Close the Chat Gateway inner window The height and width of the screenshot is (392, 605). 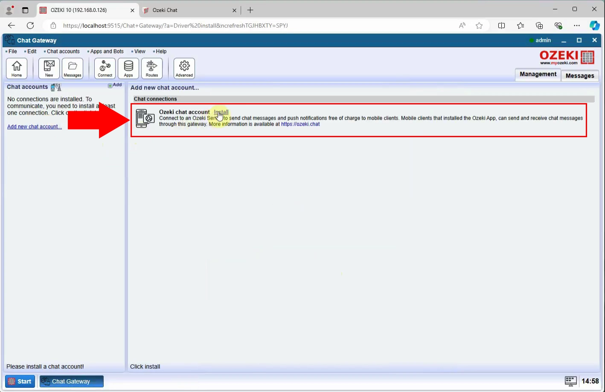pyautogui.click(x=594, y=40)
